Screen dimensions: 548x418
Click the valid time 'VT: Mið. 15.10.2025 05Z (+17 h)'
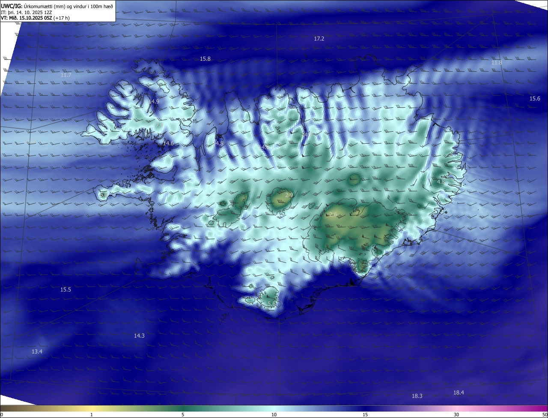tap(36, 18)
